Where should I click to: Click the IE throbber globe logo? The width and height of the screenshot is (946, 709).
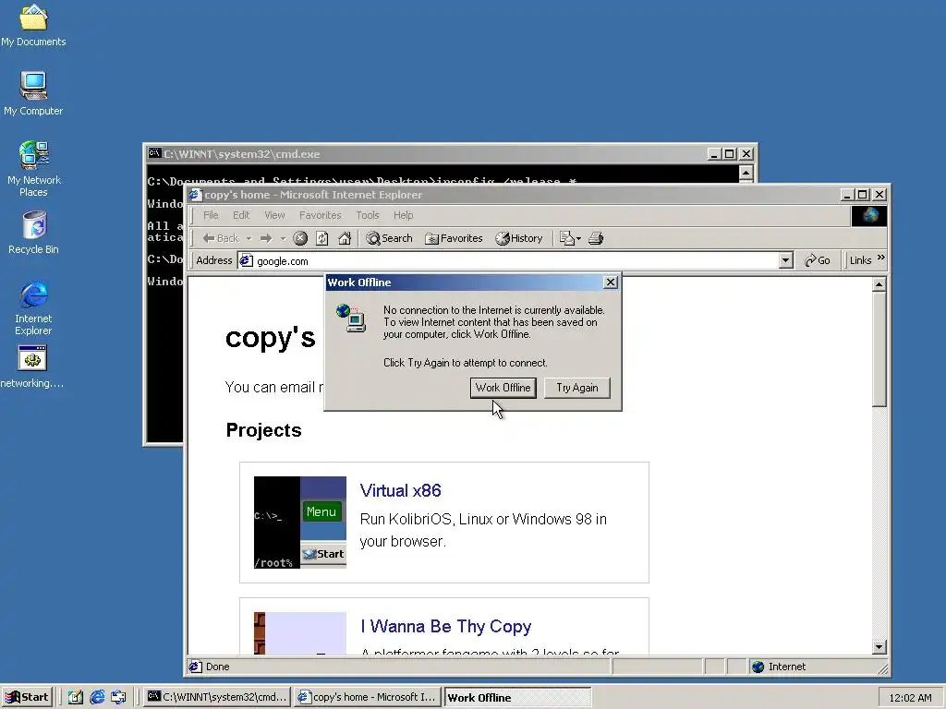coord(869,215)
